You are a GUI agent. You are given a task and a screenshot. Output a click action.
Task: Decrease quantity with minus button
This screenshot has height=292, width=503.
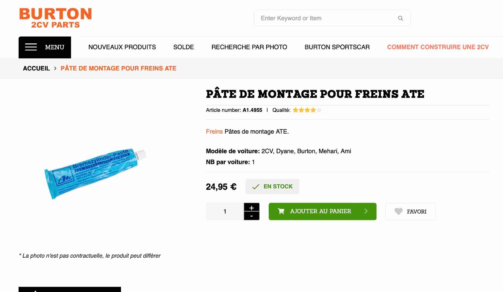(251, 216)
